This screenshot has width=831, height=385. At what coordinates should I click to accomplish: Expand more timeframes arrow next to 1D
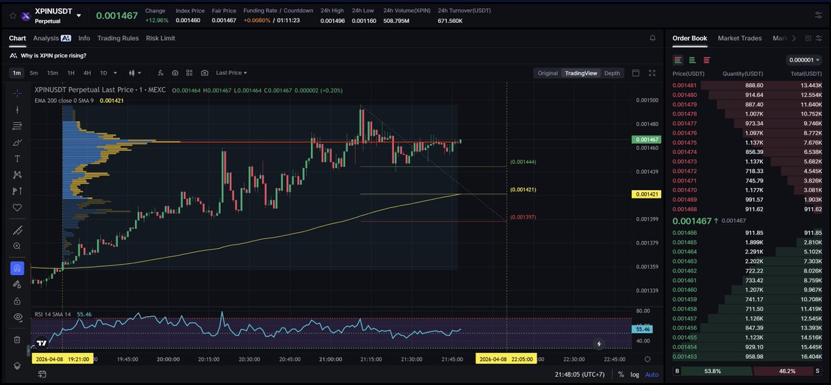coord(116,73)
